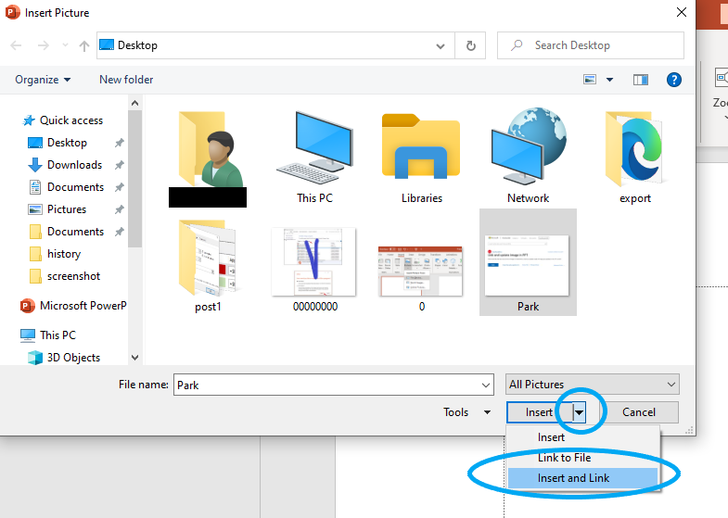
Task: Click the navigation pane scroll up arrow
Action: (x=134, y=103)
